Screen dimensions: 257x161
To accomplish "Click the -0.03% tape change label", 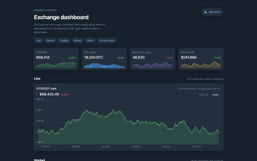I will [65, 95].
